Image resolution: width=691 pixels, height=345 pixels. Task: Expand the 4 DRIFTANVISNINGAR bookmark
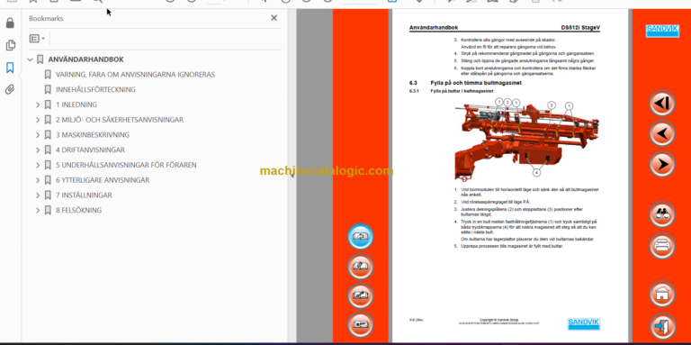38,150
